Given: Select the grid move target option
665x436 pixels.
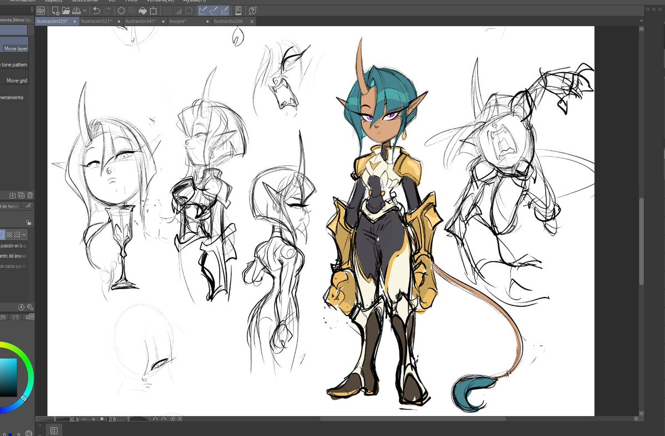Looking at the screenshot, I should 17,235.
